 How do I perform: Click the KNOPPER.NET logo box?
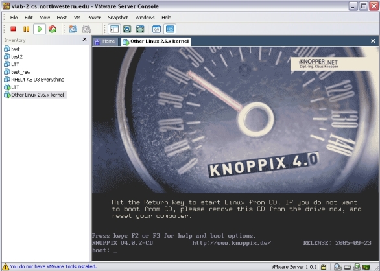point(331,64)
